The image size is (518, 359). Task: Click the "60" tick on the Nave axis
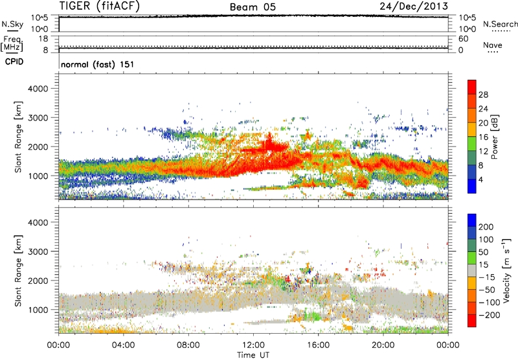click(x=463, y=39)
